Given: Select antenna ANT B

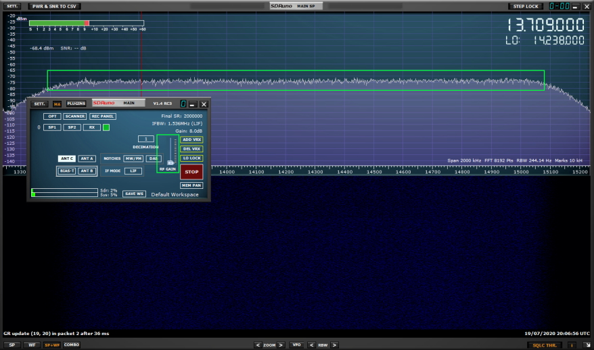Looking at the screenshot, I should pos(87,171).
